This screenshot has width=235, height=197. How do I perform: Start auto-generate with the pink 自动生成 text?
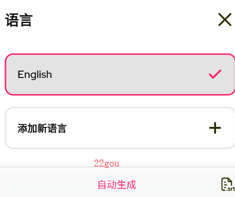coord(117,185)
